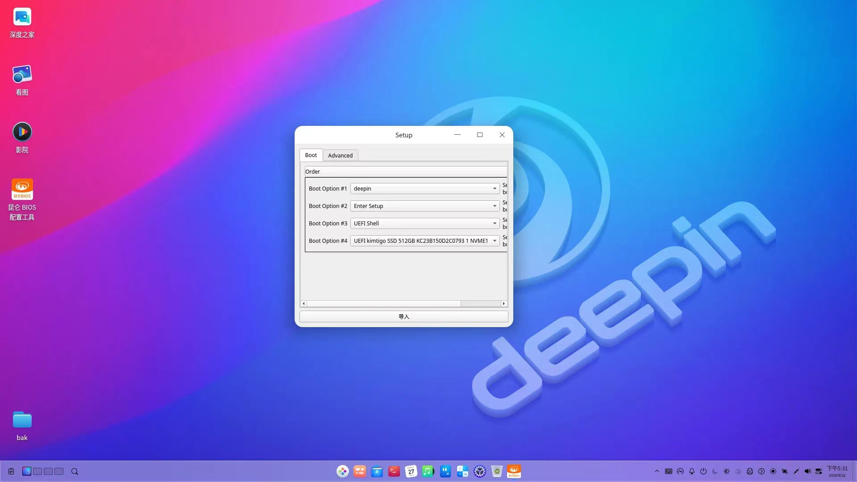Open the volume speaker tray icon
Image resolution: width=857 pixels, height=482 pixels.
click(x=807, y=471)
